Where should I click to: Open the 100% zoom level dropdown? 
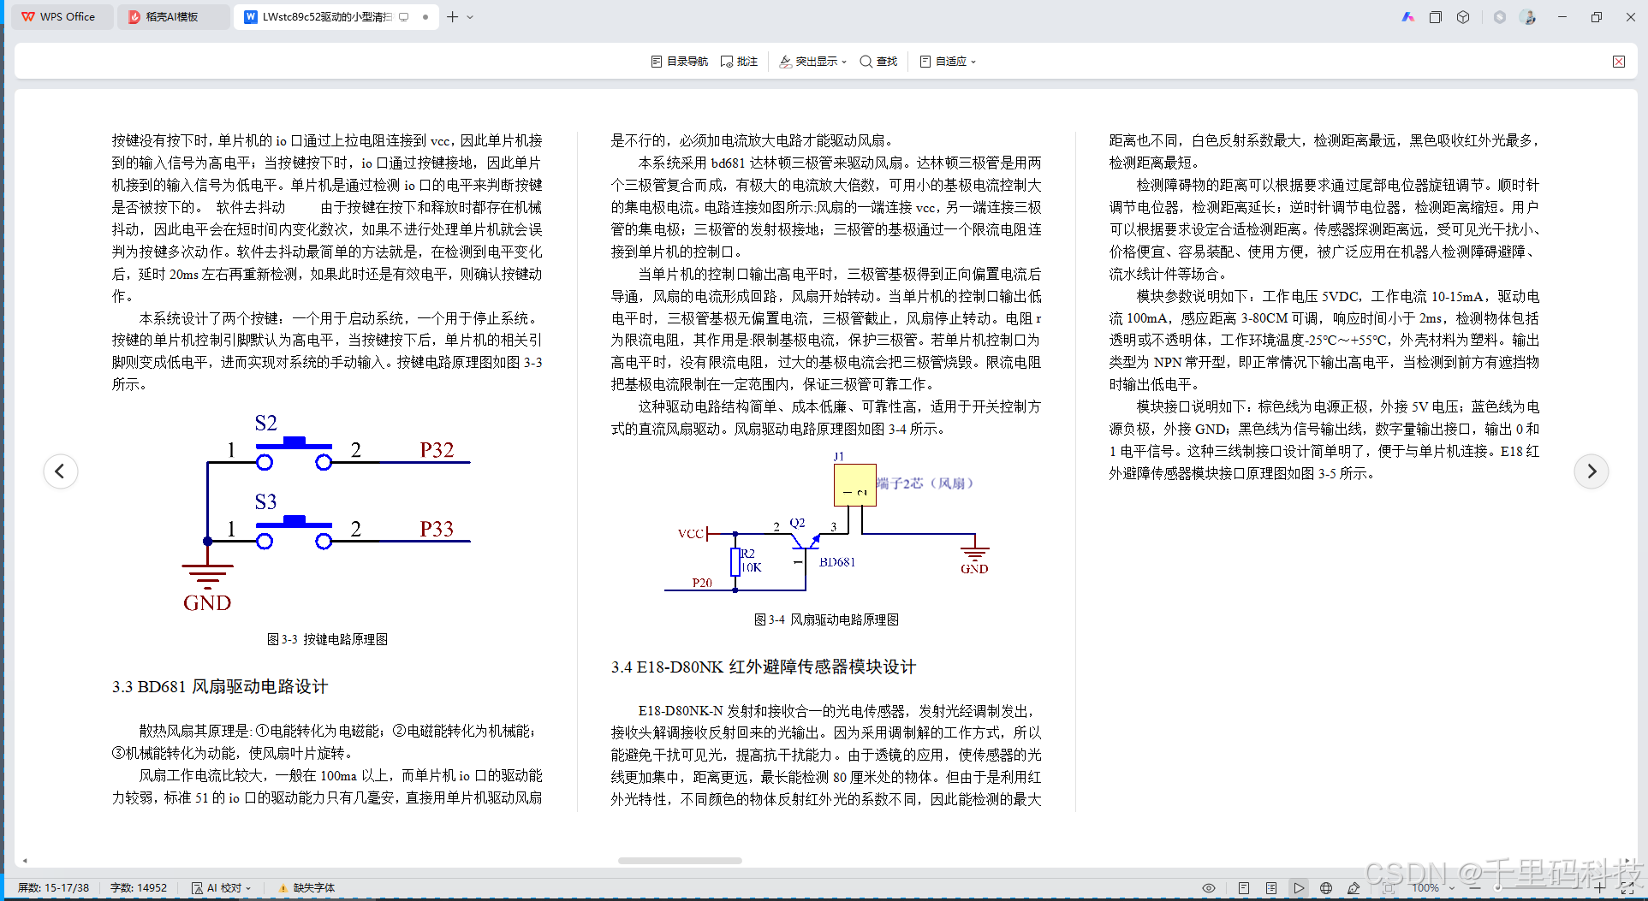1432,888
